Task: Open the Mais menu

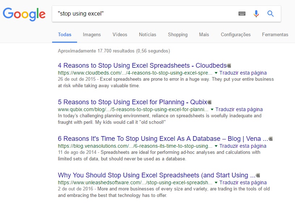Action: 204,35
